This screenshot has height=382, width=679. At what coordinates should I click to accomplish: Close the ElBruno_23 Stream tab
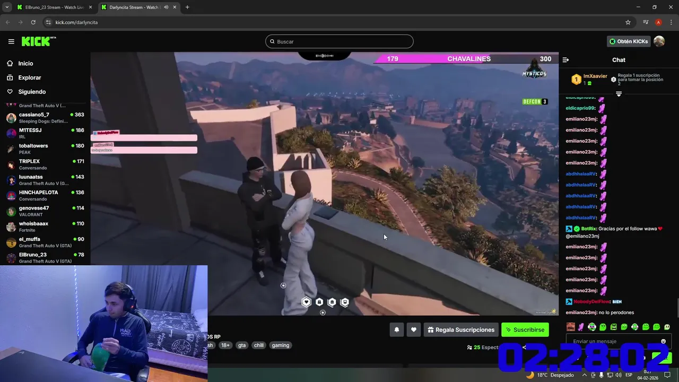pos(90,7)
